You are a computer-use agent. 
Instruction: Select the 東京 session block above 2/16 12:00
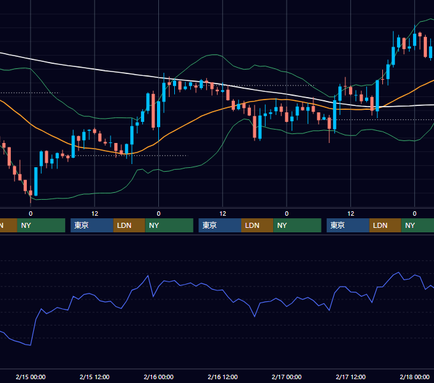220,225
